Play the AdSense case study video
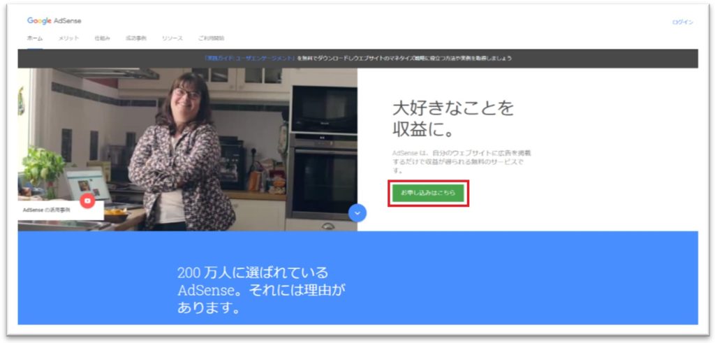The image size is (715, 343). click(87, 200)
